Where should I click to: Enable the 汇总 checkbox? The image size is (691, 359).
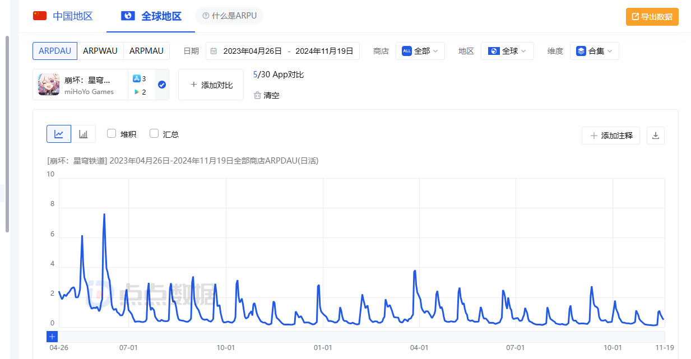(154, 133)
